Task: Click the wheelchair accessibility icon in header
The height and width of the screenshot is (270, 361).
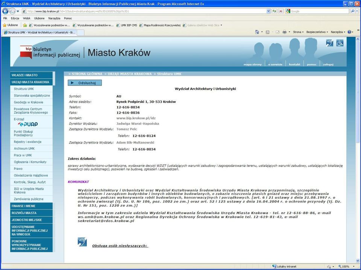Action: click(340, 43)
